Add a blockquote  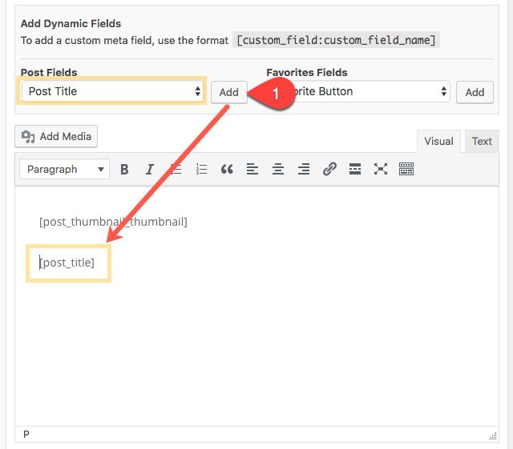227,170
